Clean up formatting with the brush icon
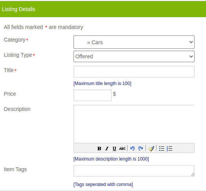The width and height of the screenshot is (206, 191). (x=151, y=149)
